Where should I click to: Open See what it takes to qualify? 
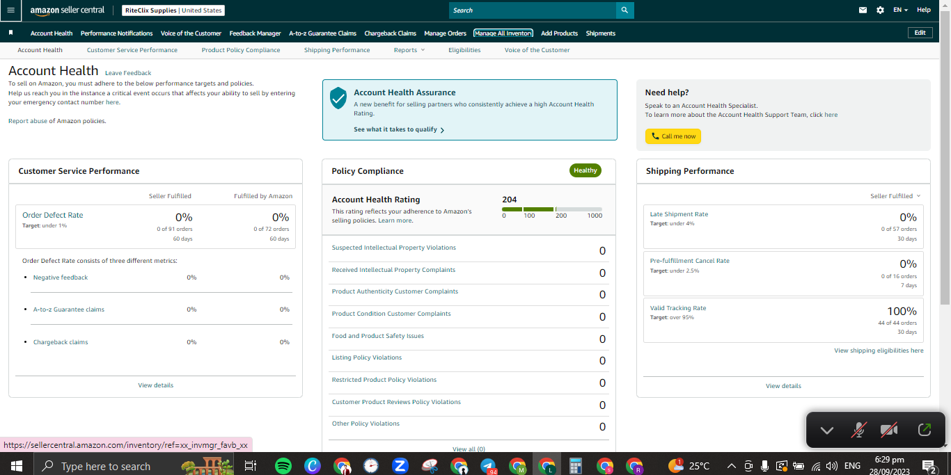coord(399,129)
